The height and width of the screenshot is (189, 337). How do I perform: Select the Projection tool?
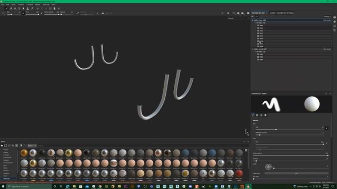(15, 8)
